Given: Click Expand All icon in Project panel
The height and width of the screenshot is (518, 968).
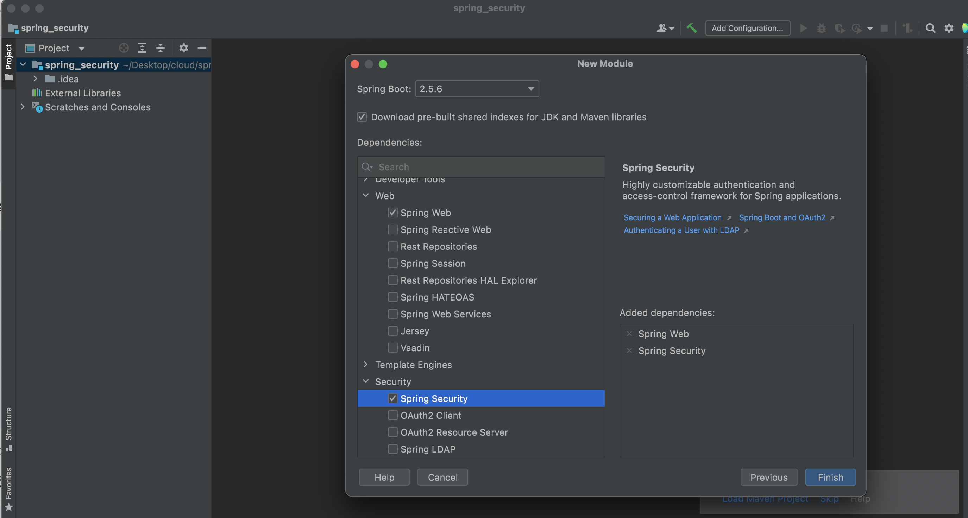Looking at the screenshot, I should coord(142,48).
